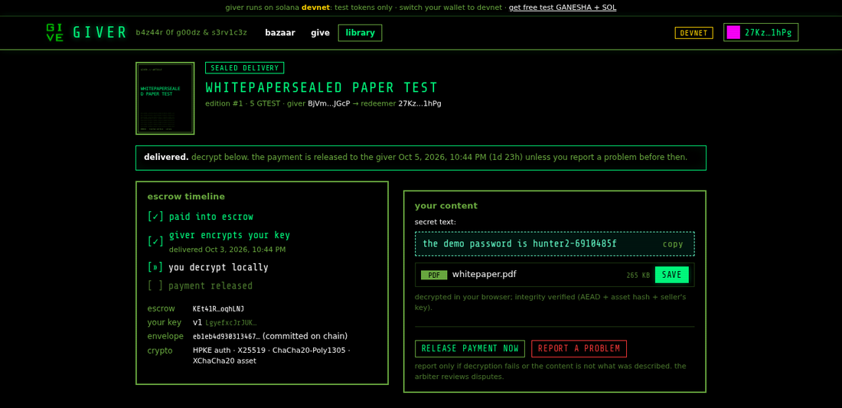This screenshot has height=408, width=842.
Task: Follow get free test GANESHA + SOL link
Action: click(563, 8)
